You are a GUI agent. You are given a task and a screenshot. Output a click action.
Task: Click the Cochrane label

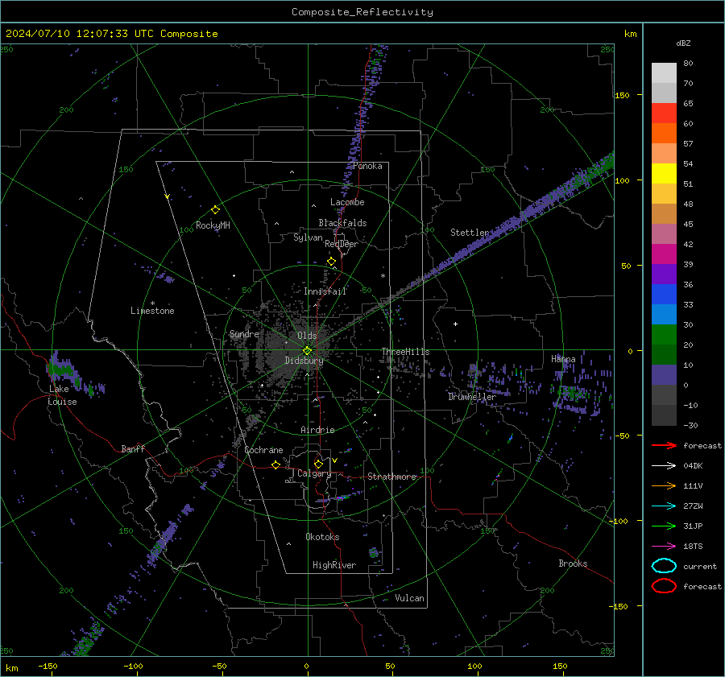coord(263,450)
